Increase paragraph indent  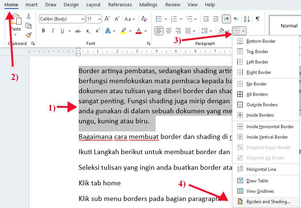click(216, 19)
